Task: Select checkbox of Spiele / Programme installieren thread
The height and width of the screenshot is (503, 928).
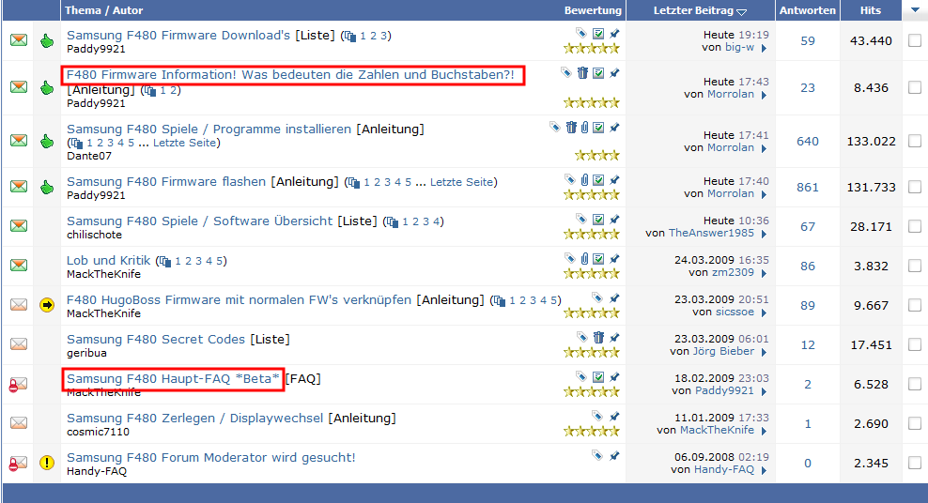Action: point(915,141)
